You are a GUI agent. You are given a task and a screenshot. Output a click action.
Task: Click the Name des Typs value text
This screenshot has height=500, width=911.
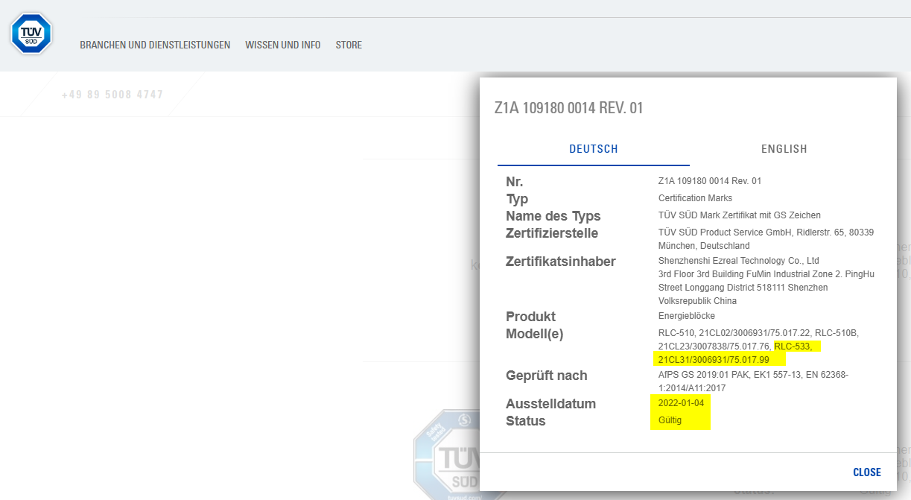tap(739, 215)
